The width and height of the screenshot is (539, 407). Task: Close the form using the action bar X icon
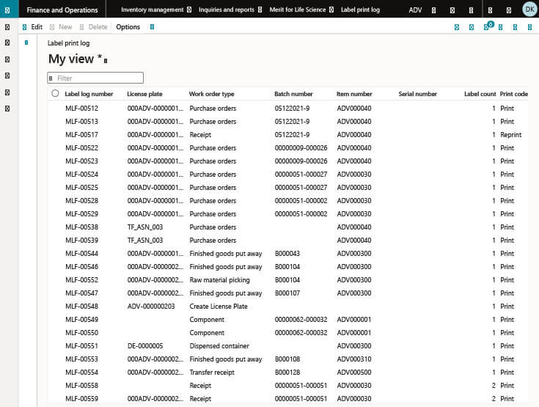pos(531,27)
